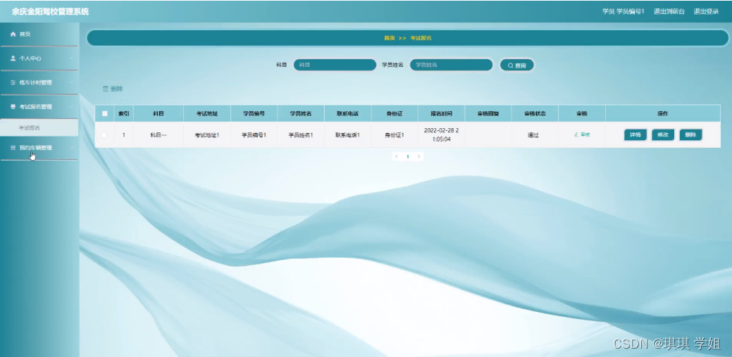Click the 科目一 cell
This screenshot has height=357, width=732.
[159, 135]
